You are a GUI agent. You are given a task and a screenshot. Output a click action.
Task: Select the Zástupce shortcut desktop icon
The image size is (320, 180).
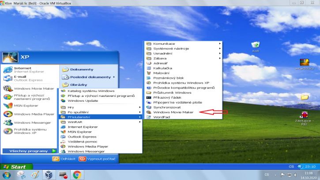tap(304, 118)
